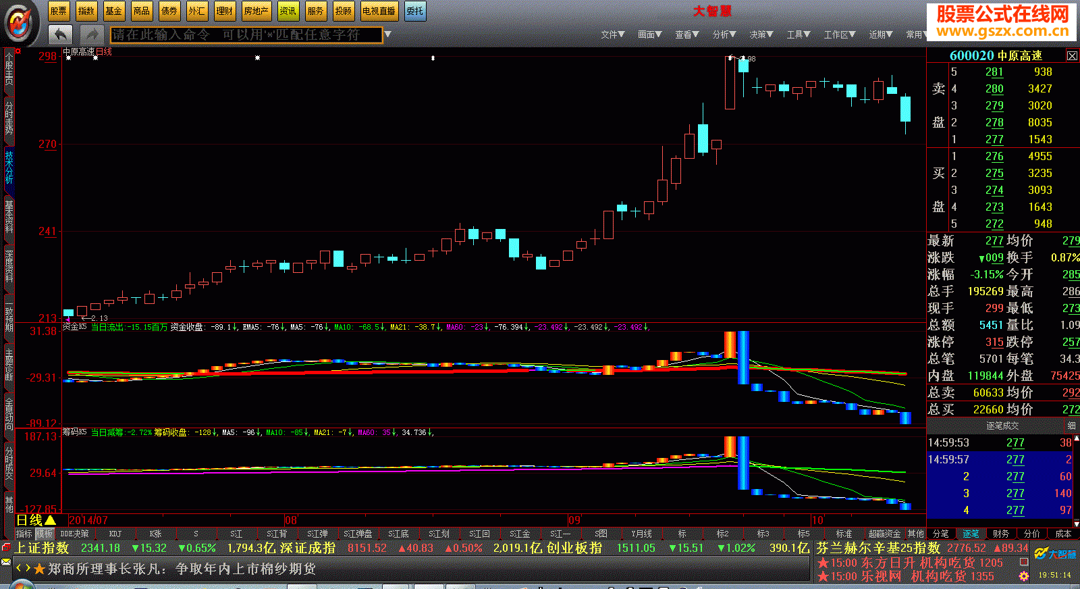Click the command input field
Screen dimensions: 1080x589
[246, 34]
